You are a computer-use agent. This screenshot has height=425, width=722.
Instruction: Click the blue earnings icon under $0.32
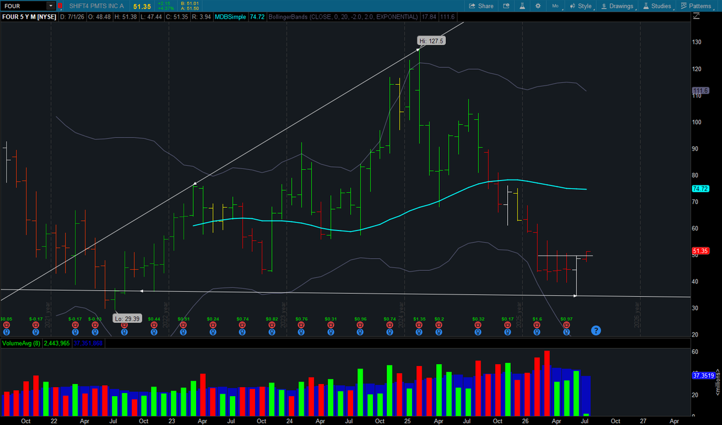click(x=478, y=331)
